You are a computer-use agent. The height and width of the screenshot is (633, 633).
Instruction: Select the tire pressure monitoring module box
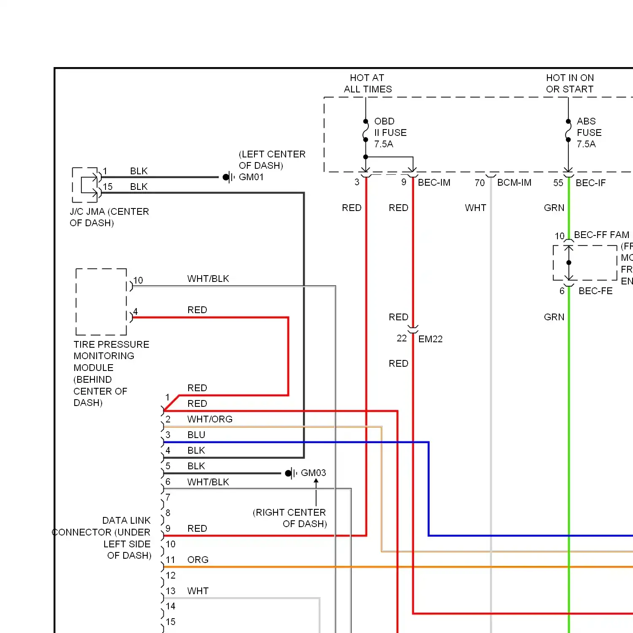[x=101, y=302]
